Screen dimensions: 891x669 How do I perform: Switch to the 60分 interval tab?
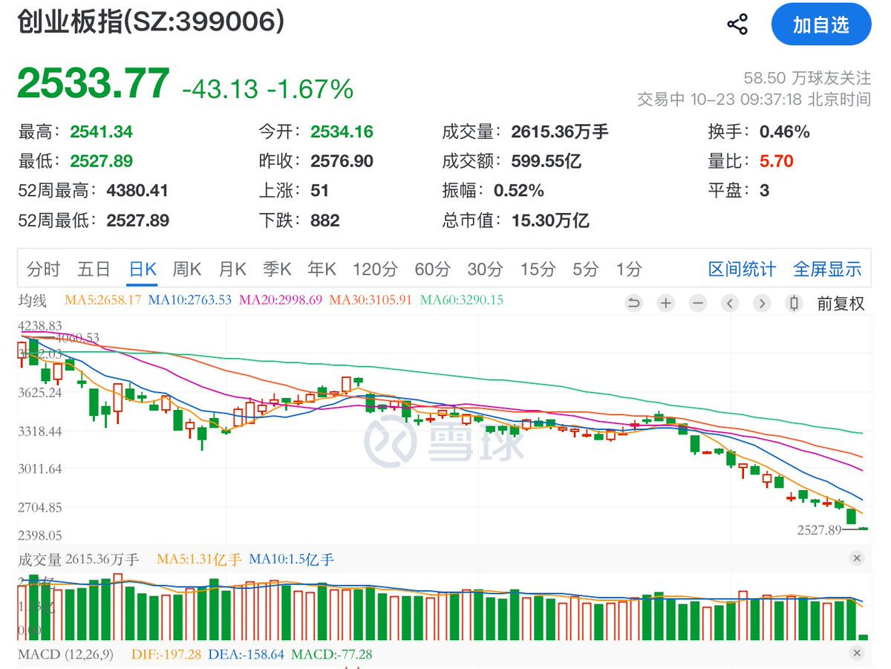click(432, 269)
